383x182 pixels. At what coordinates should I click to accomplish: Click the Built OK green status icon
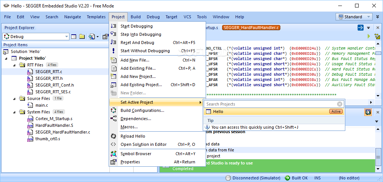287,178
